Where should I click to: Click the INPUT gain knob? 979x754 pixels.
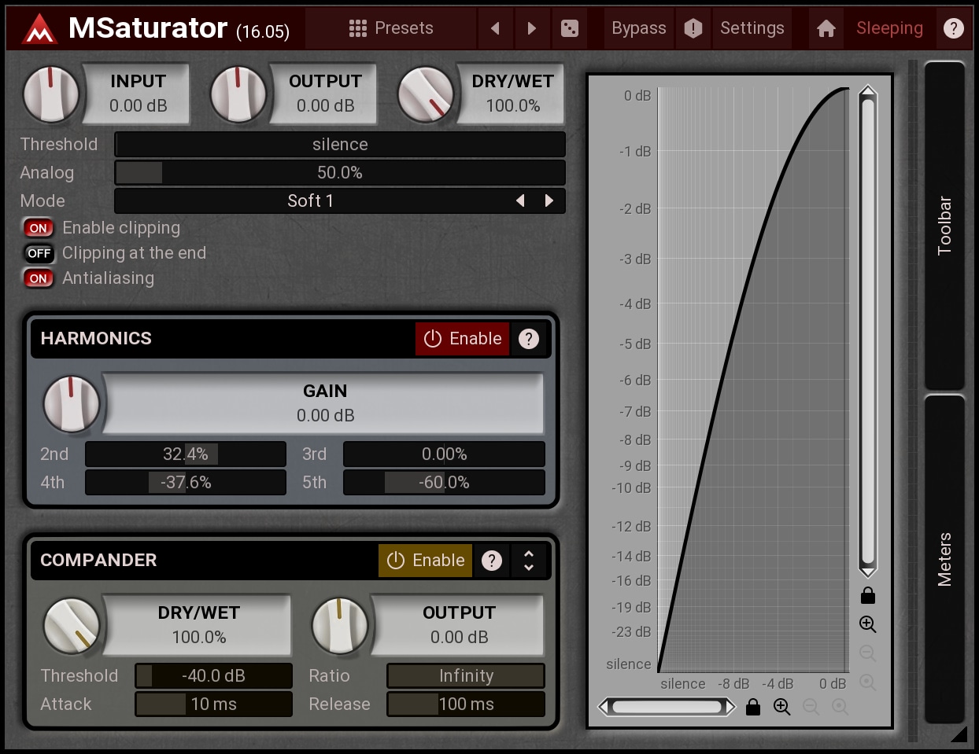click(x=51, y=94)
